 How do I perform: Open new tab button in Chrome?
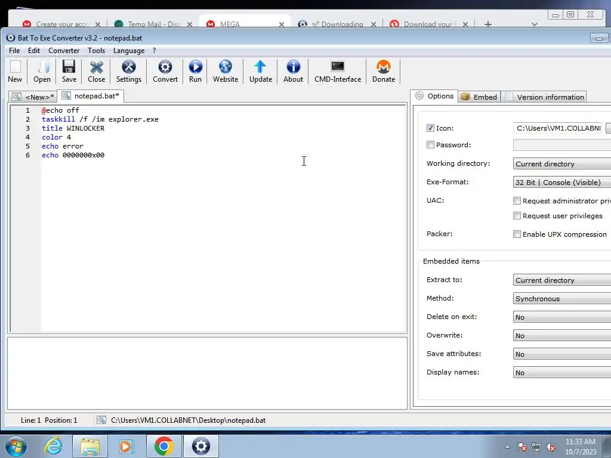tap(487, 24)
